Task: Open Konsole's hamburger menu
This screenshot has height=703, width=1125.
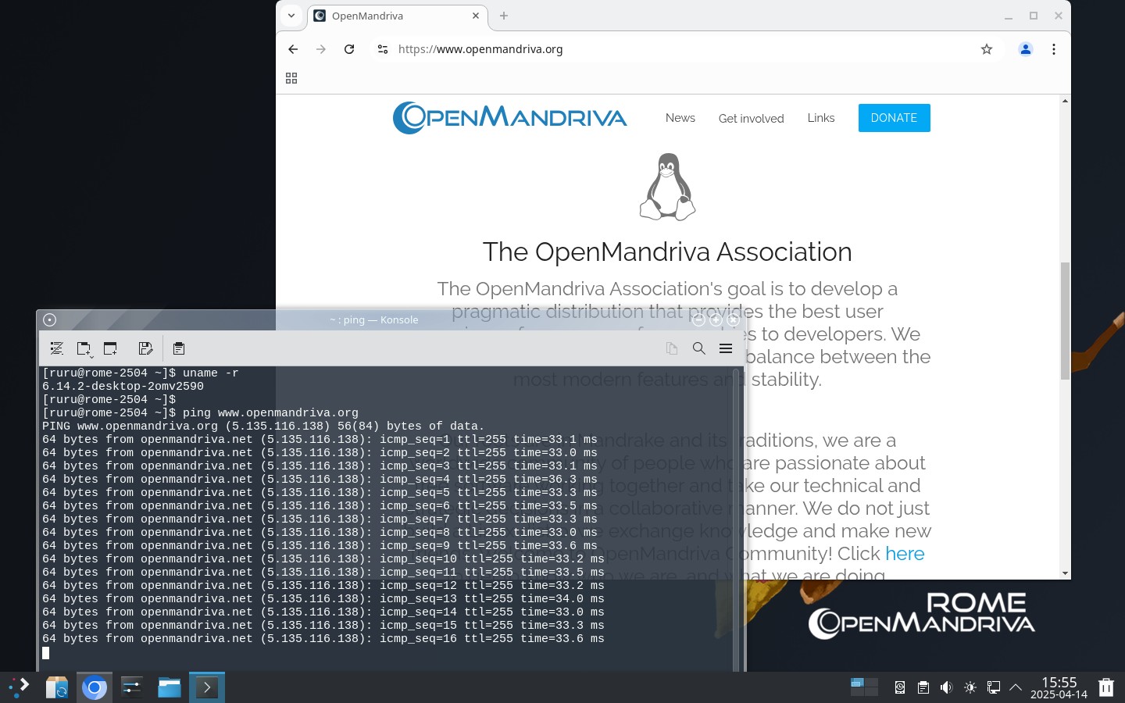Action: [726, 348]
